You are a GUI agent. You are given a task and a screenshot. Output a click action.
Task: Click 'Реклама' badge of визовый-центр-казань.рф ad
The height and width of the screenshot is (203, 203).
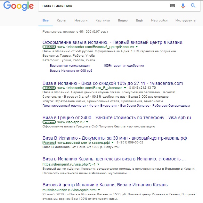pyautogui.click(x=49, y=143)
